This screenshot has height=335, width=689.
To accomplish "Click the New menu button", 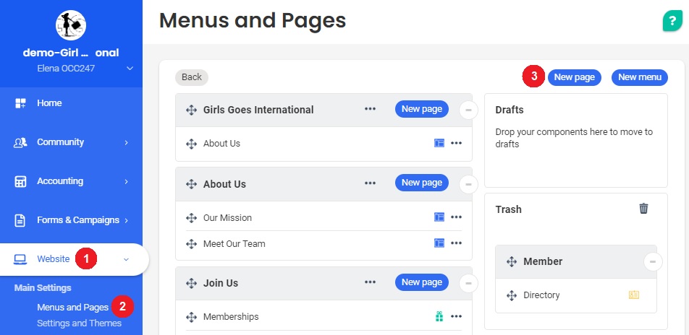I will [x=640, y=77].
